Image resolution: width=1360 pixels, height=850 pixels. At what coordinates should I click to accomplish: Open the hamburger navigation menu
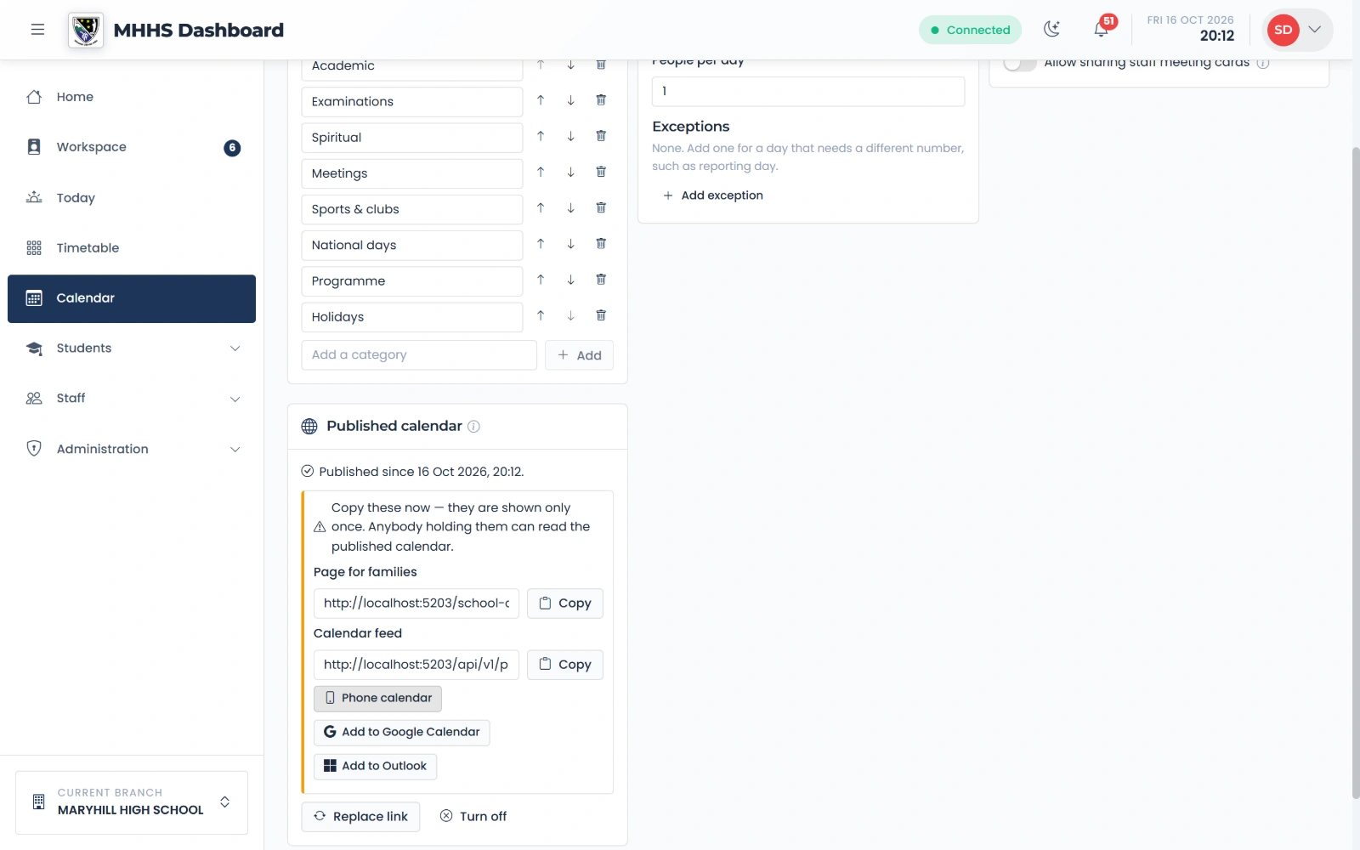pos(37,30)
